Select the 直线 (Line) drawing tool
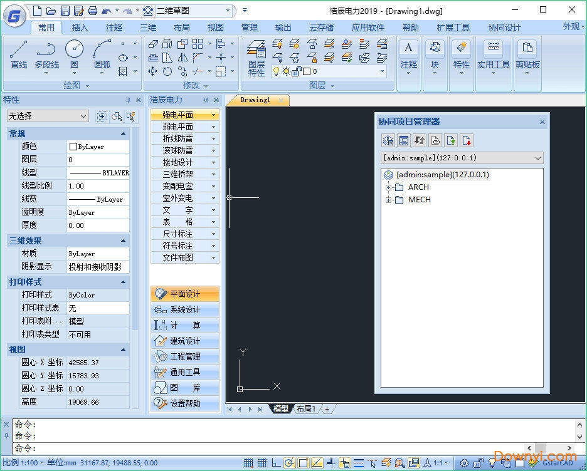The image size is (587, 471). tap(19, 54)
